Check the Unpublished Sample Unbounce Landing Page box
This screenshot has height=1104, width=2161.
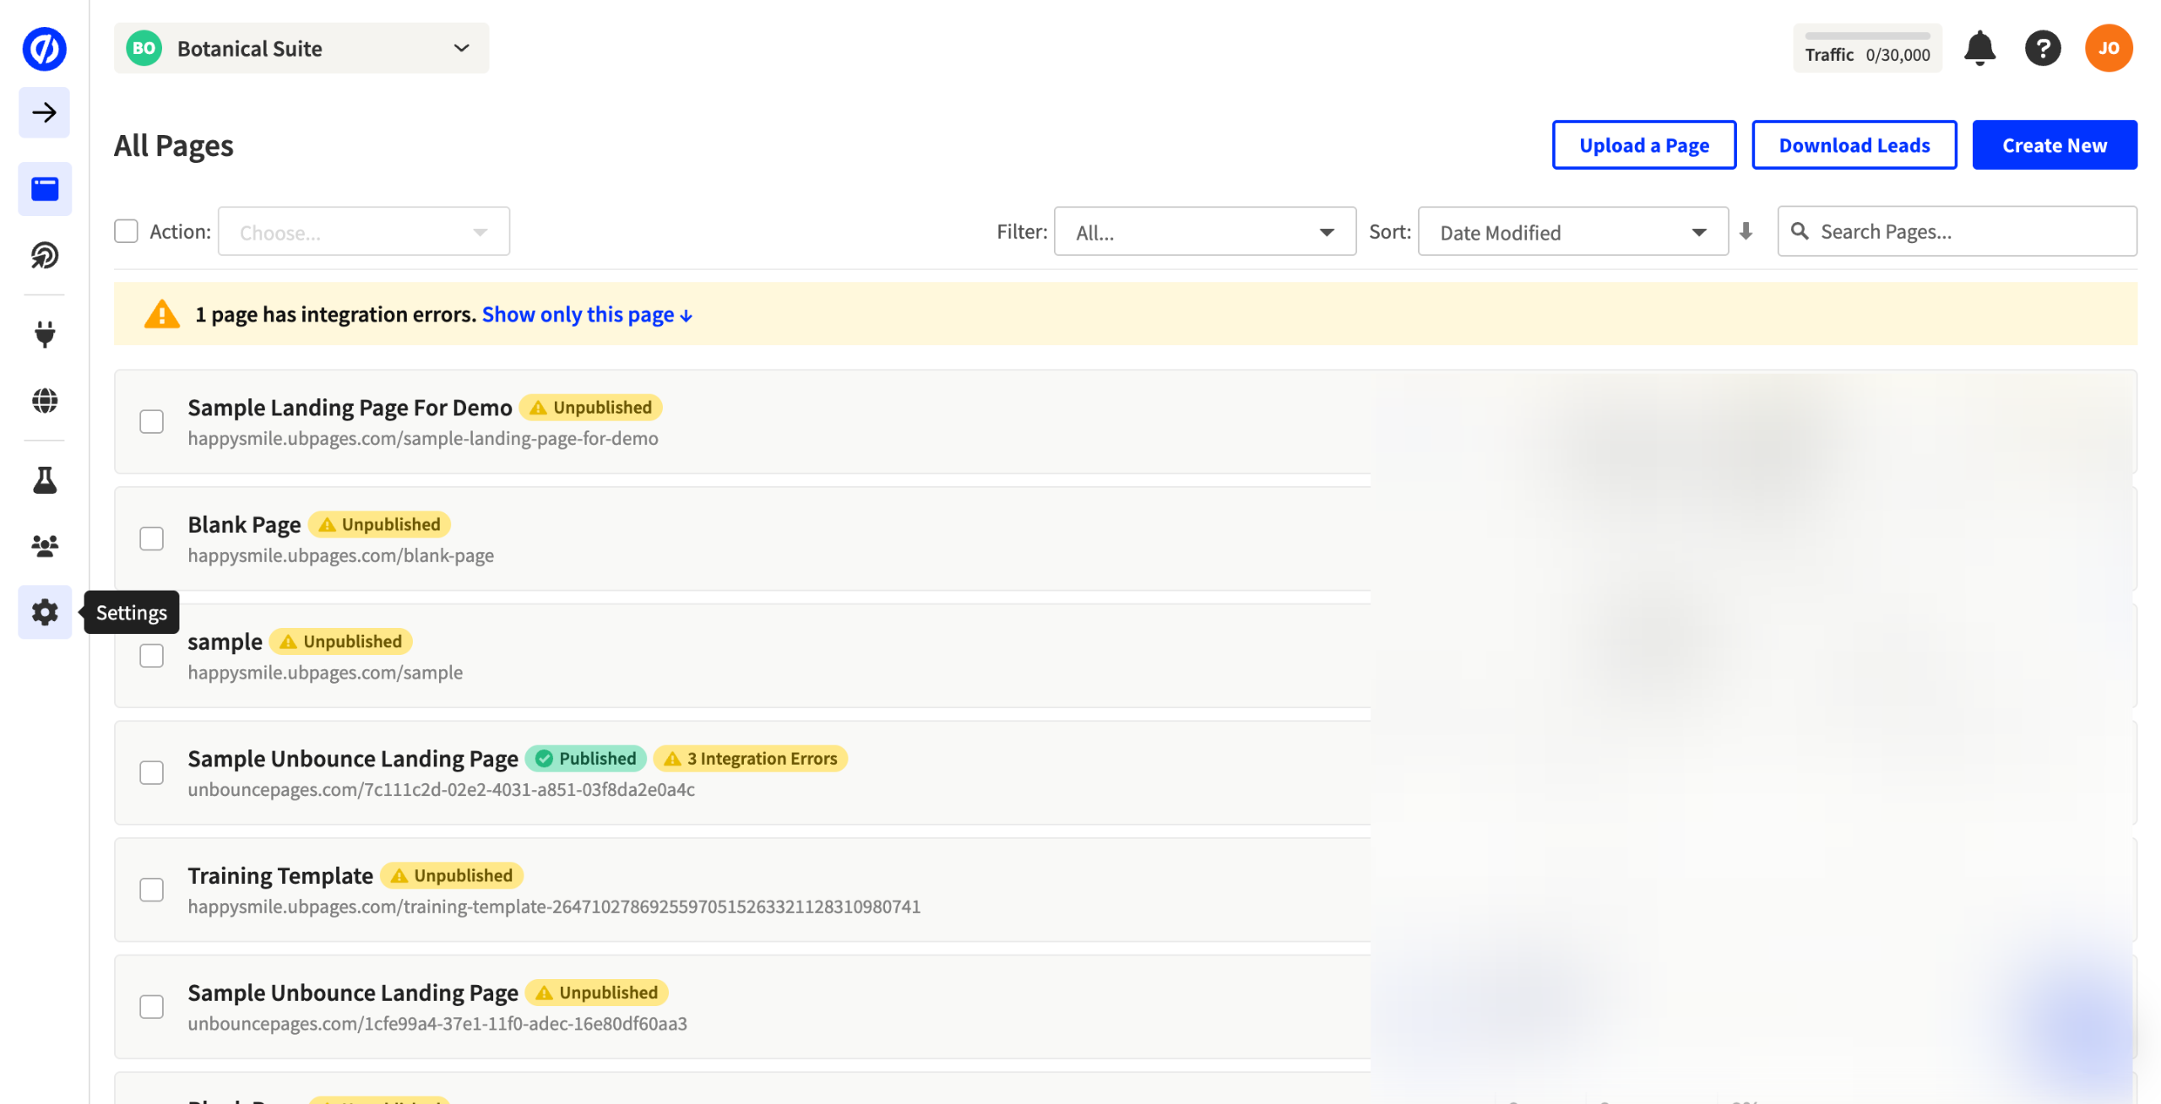pos(151,1006)
